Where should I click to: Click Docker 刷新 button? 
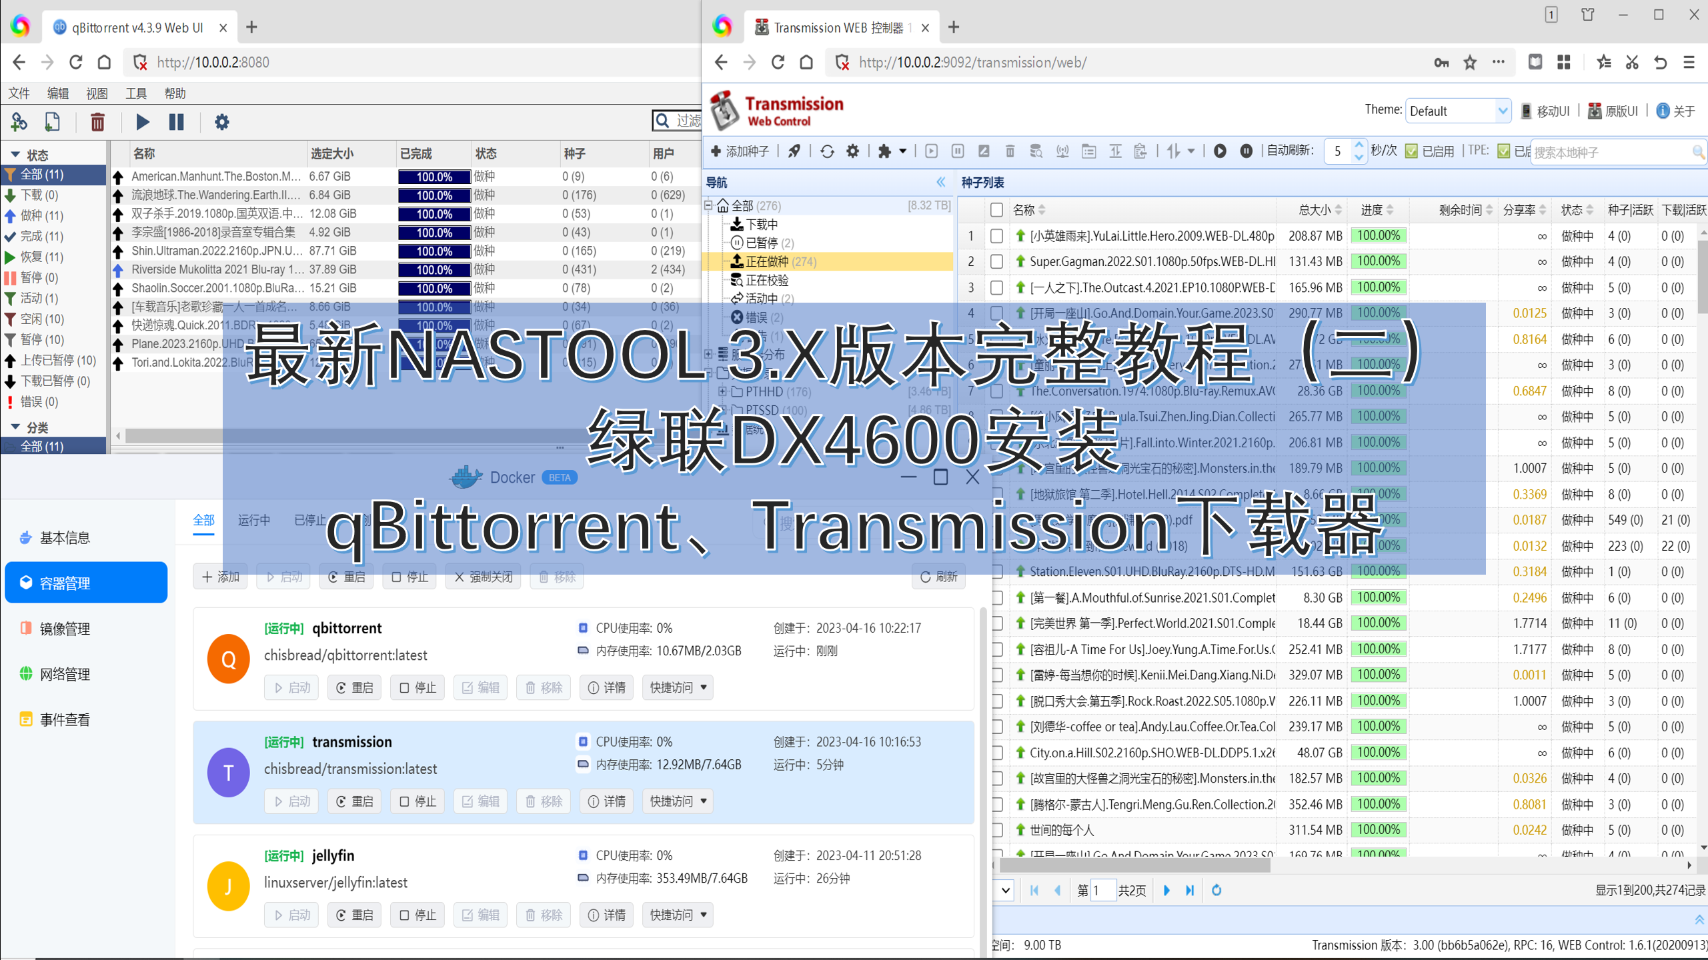[x=938, y=577]
